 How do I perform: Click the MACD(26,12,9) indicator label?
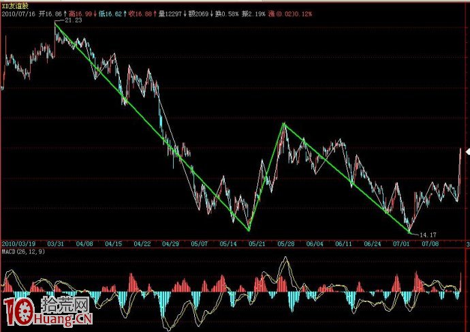tap(23, 252)
